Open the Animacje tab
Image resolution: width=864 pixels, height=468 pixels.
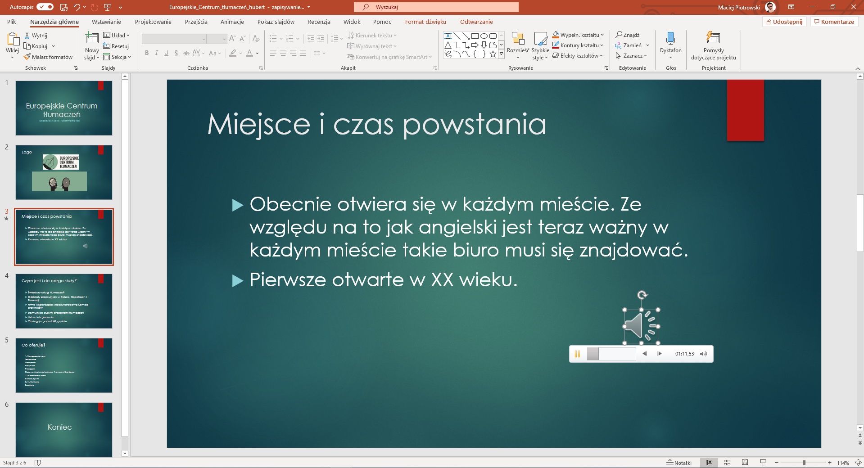[232, 22]
